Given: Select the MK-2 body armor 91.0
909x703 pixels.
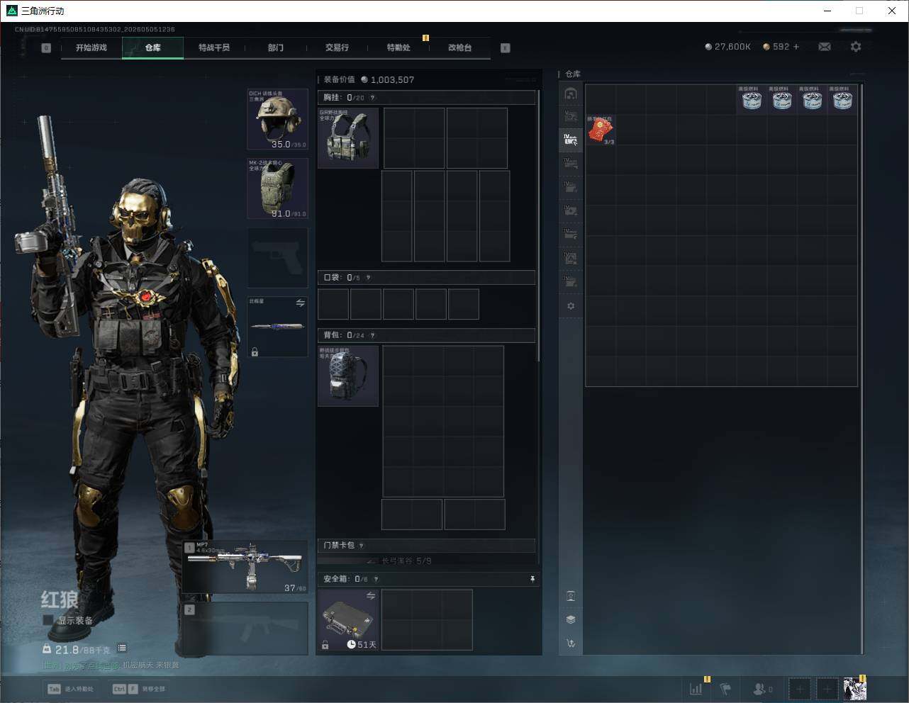Looking at the screenshot, I should [277, 189].
